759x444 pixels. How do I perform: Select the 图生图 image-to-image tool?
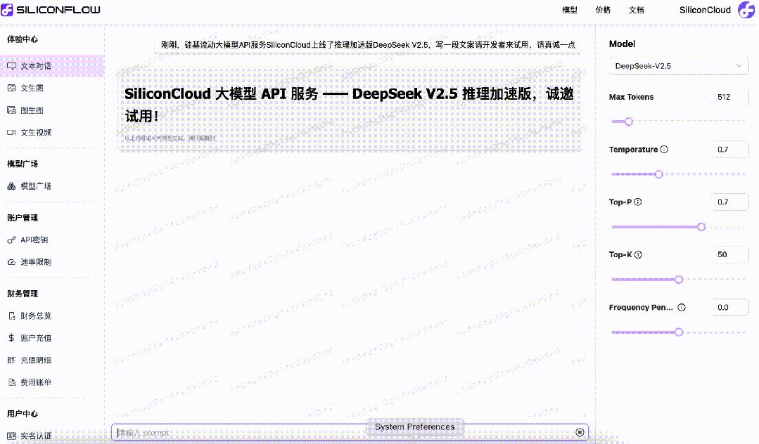point(32,110)
